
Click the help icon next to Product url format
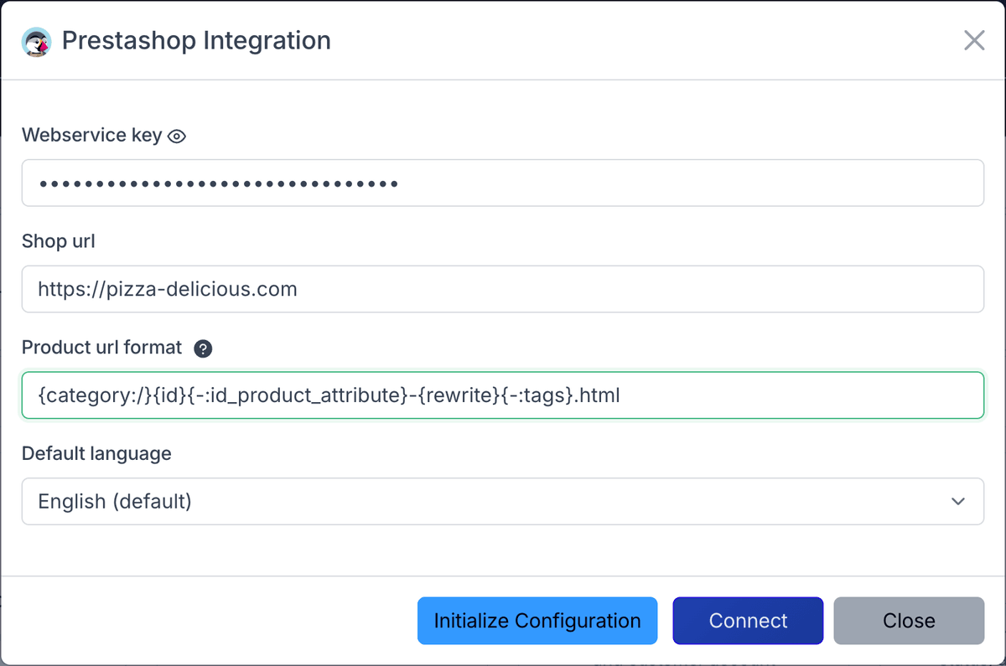(x=204, y=348)
